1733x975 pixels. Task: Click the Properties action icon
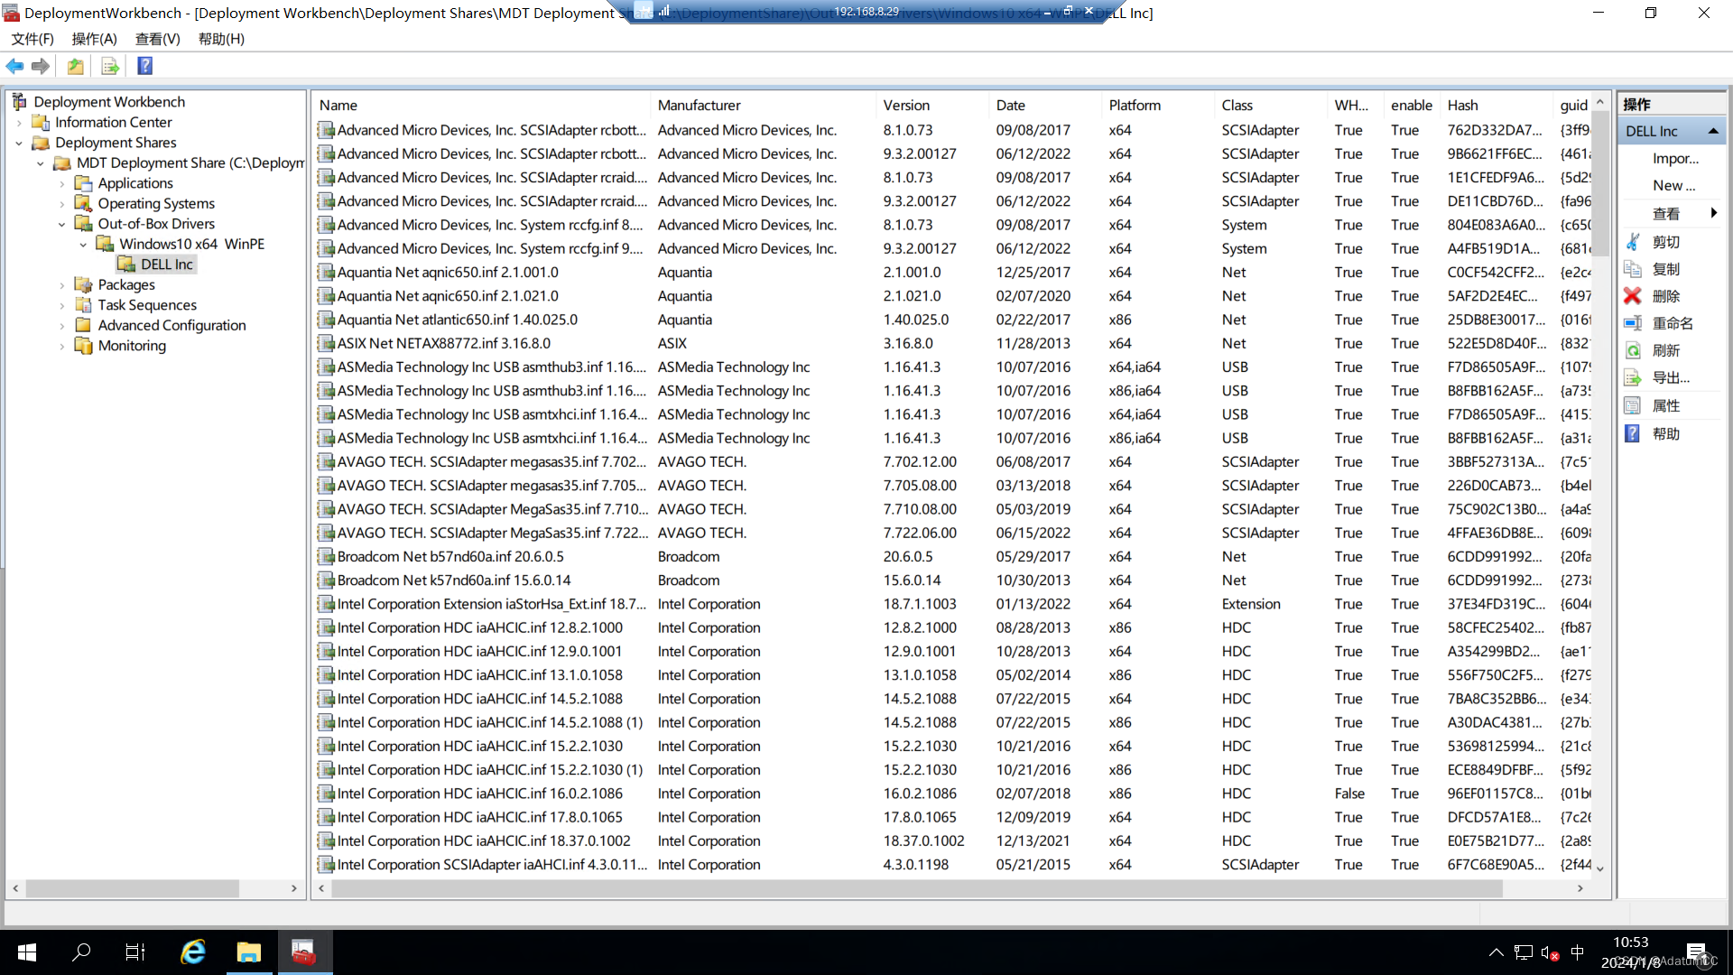1633,405
